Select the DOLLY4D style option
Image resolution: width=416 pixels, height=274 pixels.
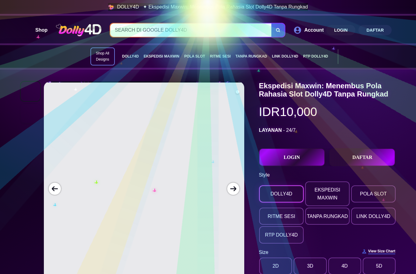pyautogui.click(x=281, y=194)
